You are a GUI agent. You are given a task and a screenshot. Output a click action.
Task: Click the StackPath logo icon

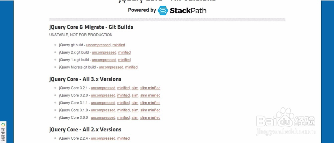click(x=163, y=10)
